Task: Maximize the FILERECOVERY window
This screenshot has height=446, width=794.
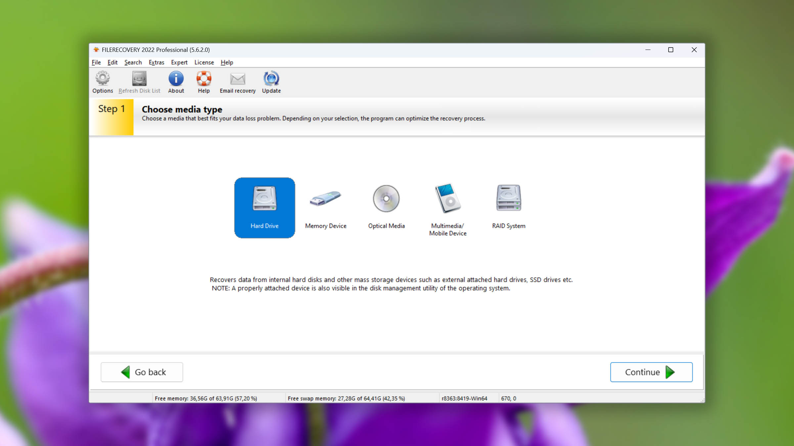Action: pyautogui.click(x=671, y=50)
